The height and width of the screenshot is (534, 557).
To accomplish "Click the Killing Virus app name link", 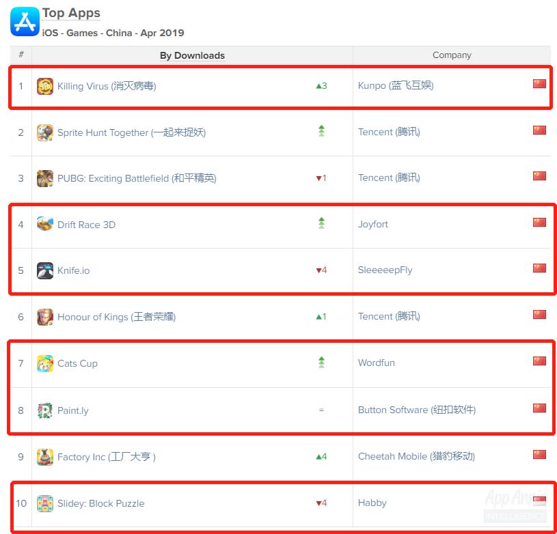I will [107, 86].
